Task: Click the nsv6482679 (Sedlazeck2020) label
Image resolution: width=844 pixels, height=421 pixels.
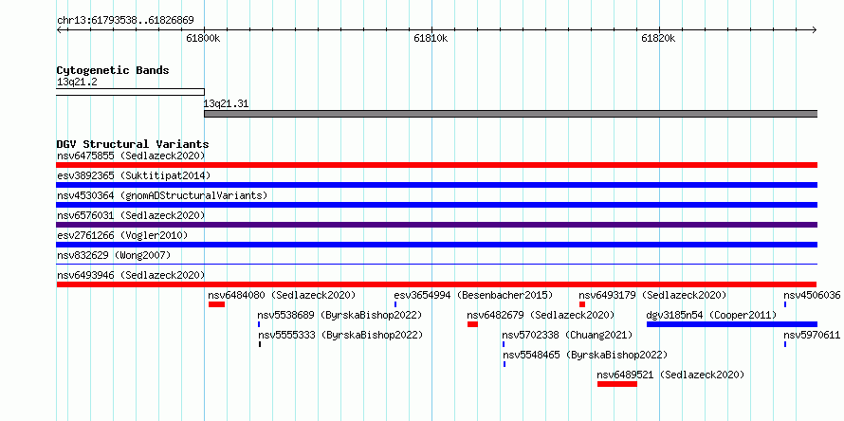Action: (541, 315)
